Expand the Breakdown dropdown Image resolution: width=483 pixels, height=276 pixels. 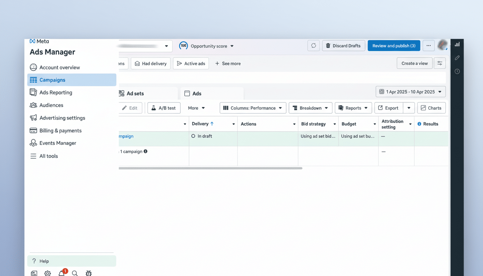310,108
